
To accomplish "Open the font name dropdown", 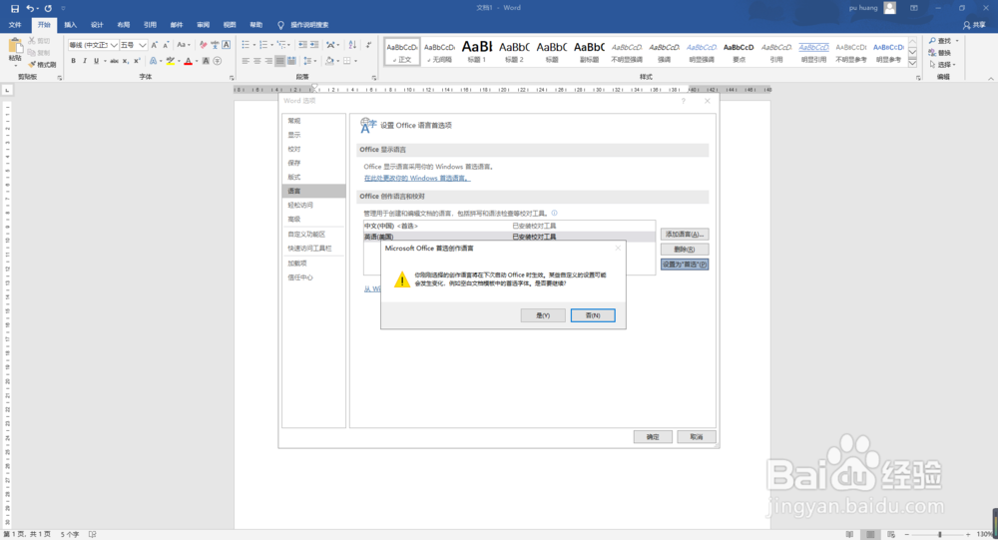I will click(x=114, y=45).
